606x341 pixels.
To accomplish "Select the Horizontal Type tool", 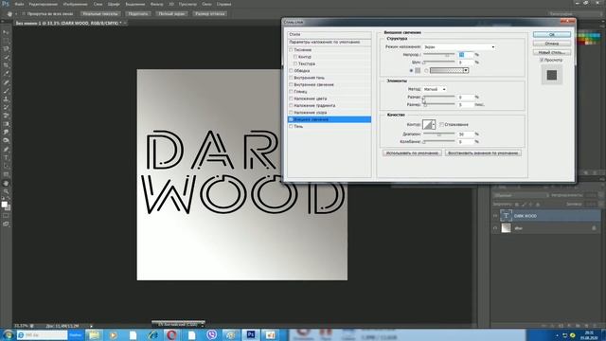I will coord(6,158).
